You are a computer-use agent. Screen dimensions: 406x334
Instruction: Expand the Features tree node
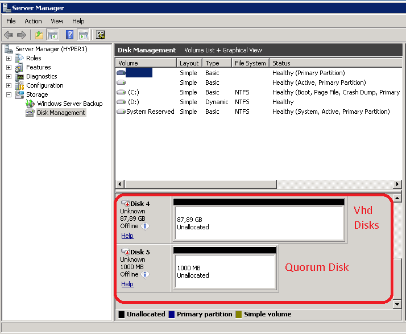(9, 67)
